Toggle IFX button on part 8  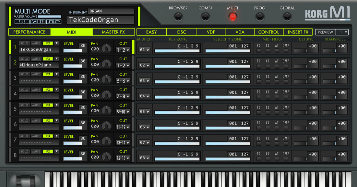tap(48, 151)
